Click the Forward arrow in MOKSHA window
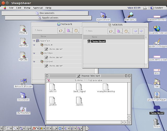 click(141, 31)
